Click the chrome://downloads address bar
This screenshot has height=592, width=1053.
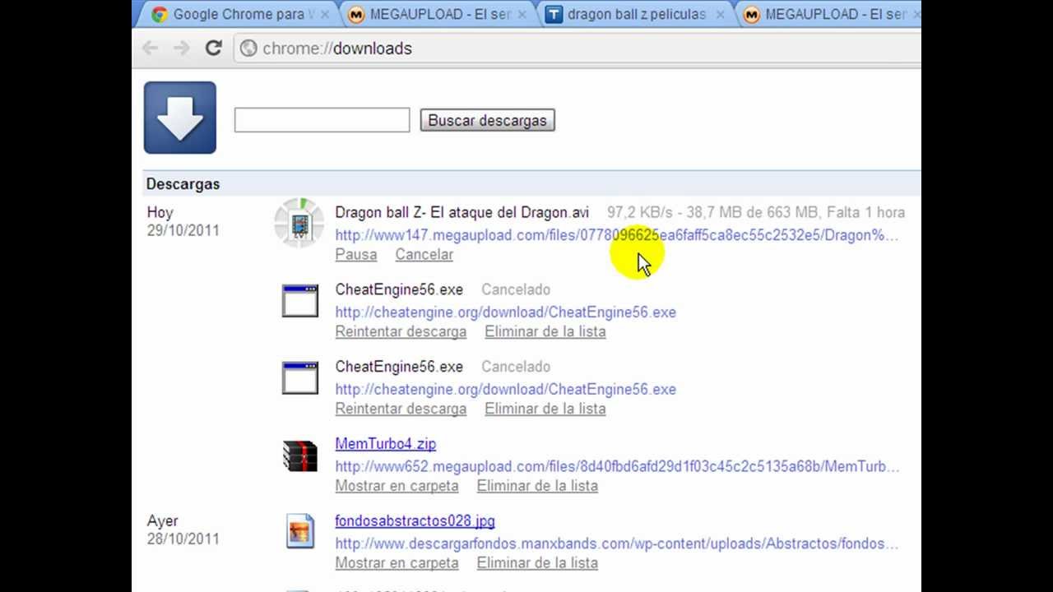click(576, 49)
